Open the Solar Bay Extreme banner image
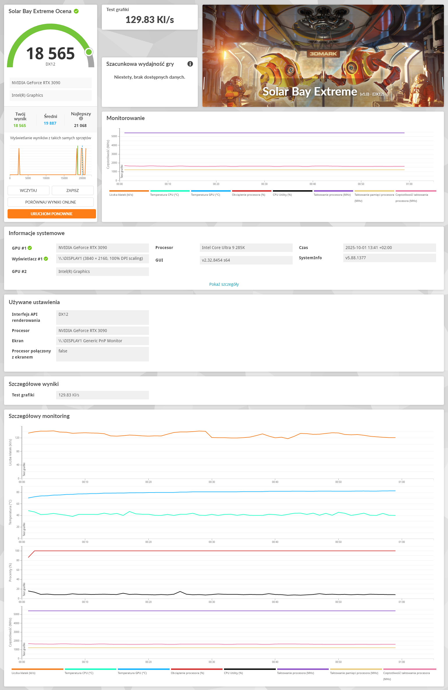The width and height of the screenshot is (448, 690). click(x=323, y=56)
